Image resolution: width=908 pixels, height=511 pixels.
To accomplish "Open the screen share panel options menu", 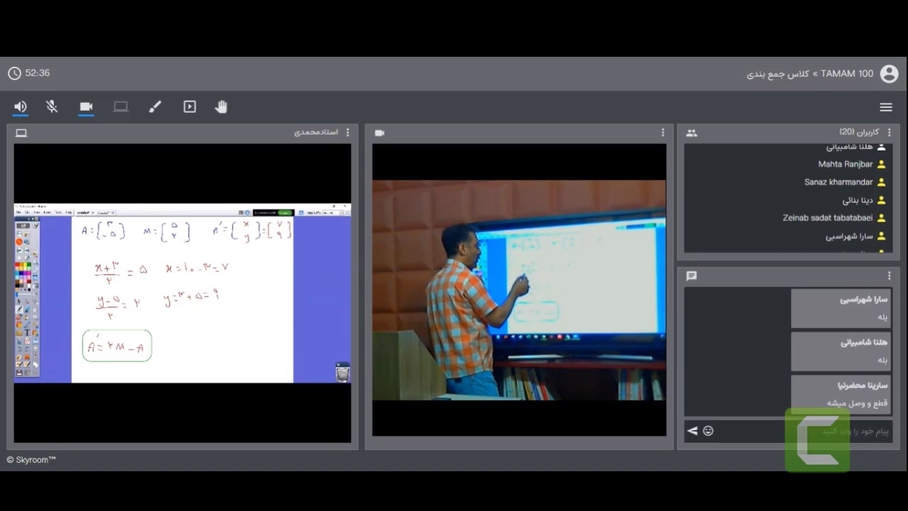I will [347, 133].
